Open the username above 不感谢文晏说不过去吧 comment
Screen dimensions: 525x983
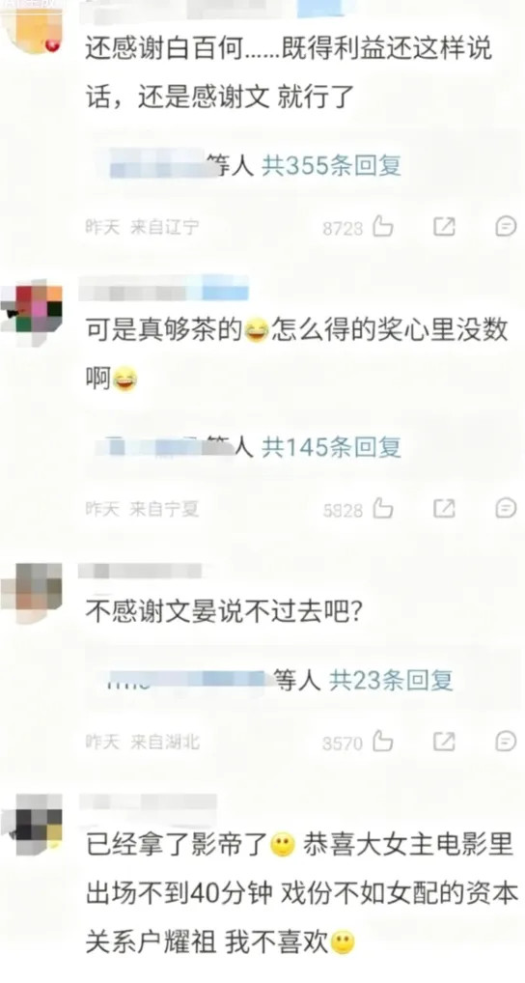[x=140, y=571]
